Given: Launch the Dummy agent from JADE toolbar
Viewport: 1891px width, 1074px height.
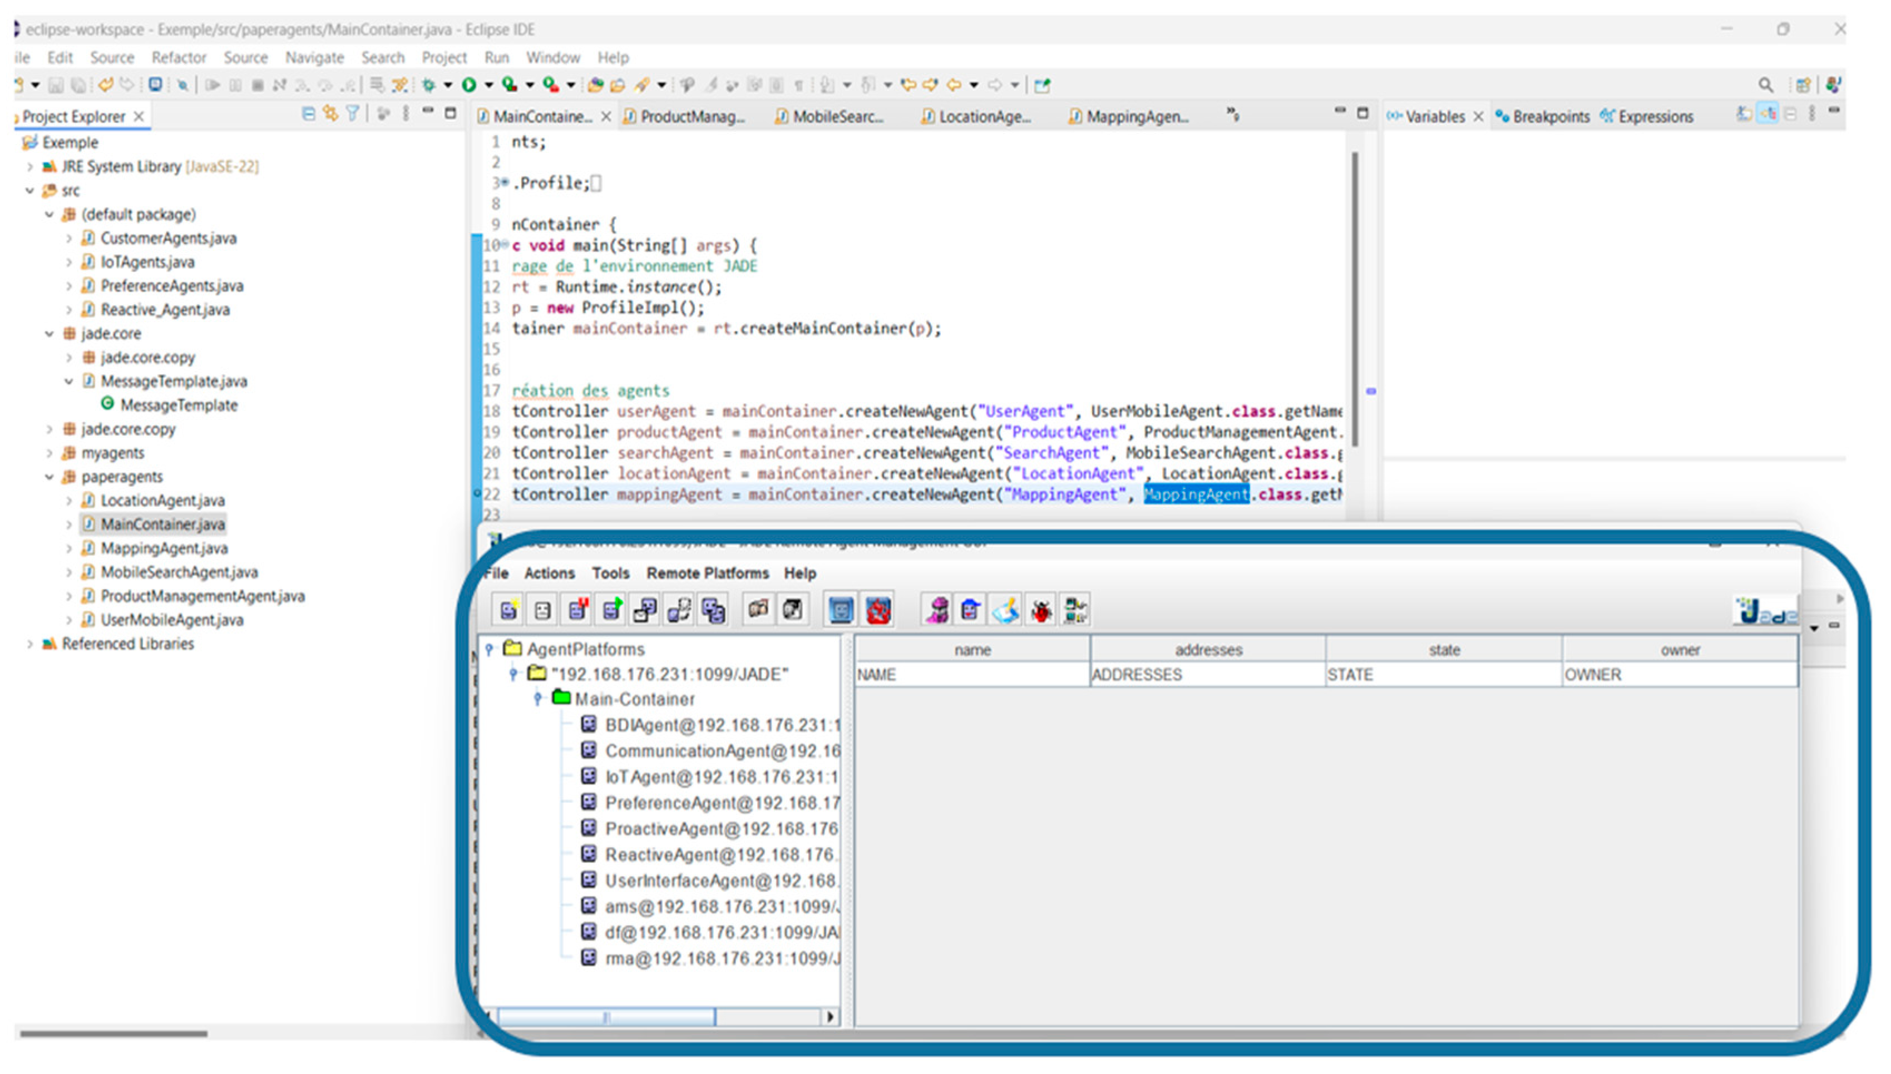Looking at the screenshot, I should [971, 610].
